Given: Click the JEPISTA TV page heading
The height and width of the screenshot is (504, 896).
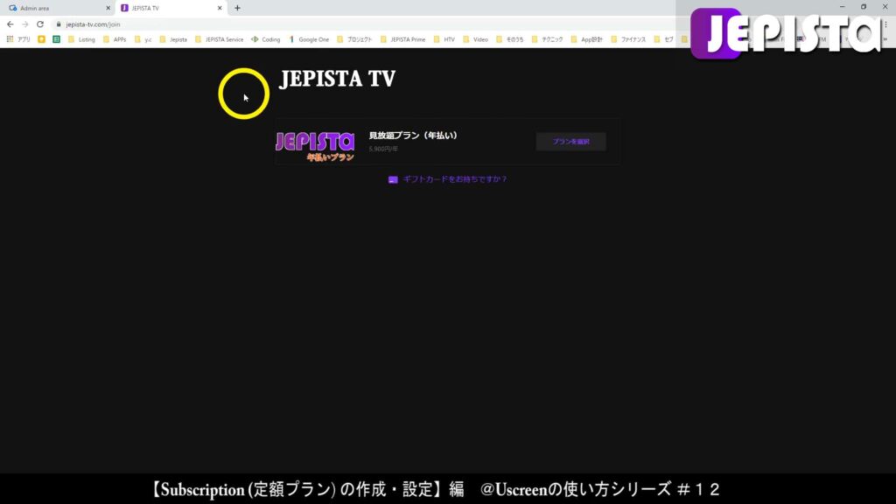Looking at the screenshot, I should click(337, 79).
